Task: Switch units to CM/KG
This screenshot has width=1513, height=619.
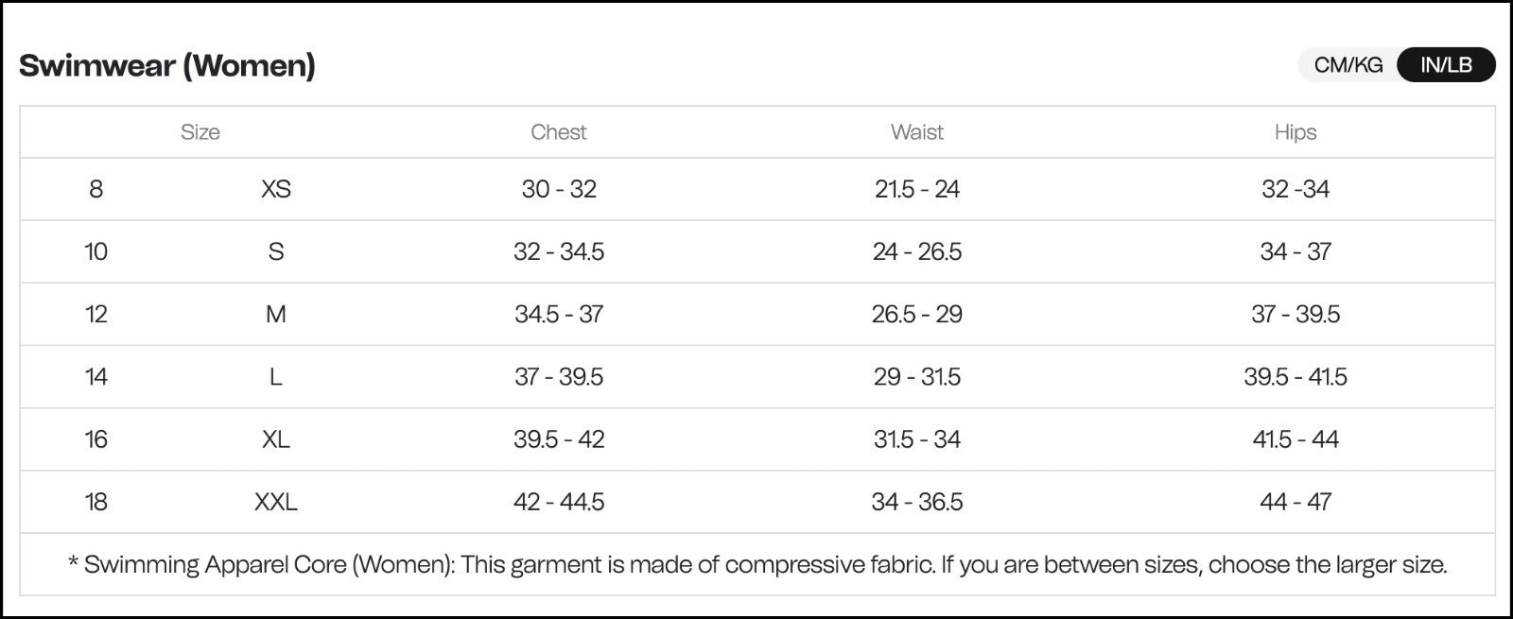Action: coord(1348,65)
